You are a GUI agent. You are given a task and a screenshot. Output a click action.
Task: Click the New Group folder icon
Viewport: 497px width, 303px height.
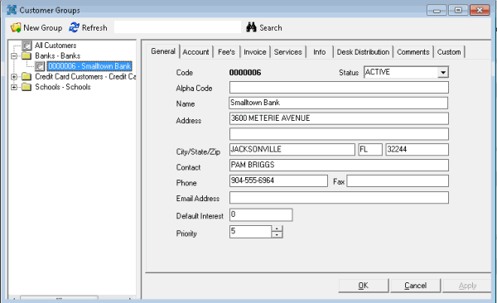tap(16, 27)
